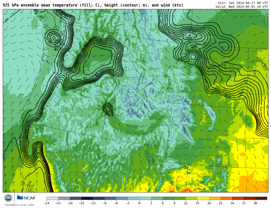Click the 24 colorbar tick label
Viewport: 271px width, 208px height.
coord(232,203)
